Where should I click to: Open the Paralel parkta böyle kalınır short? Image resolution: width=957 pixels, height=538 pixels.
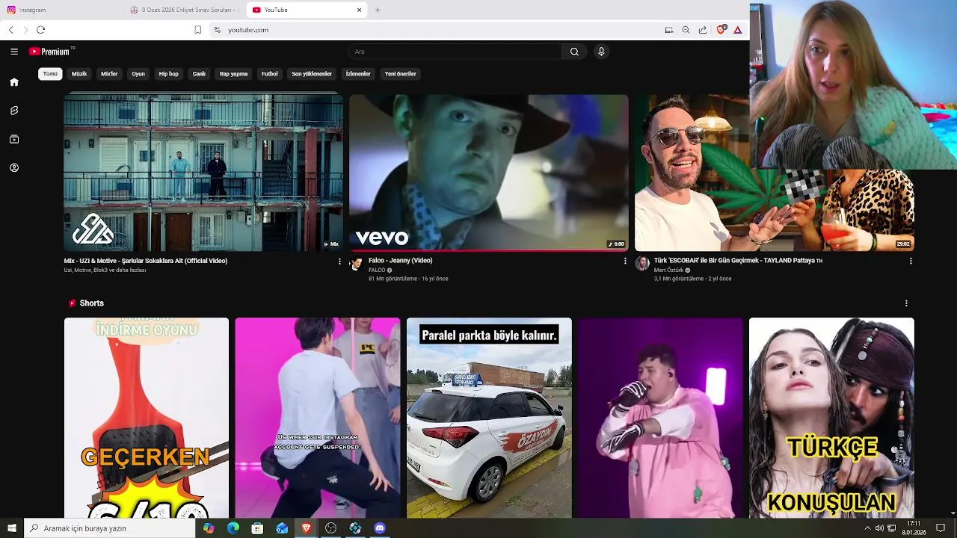tap(489, 418)
